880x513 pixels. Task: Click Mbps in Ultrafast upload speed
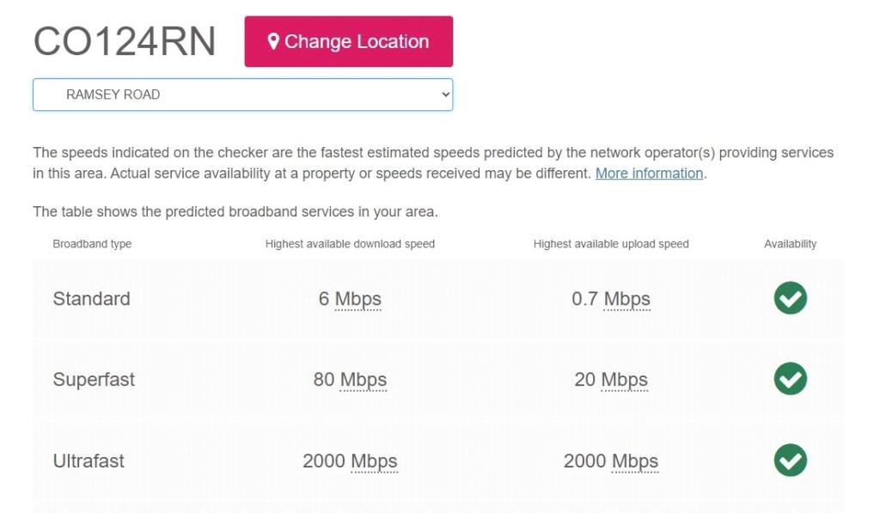tap(634, 461)
